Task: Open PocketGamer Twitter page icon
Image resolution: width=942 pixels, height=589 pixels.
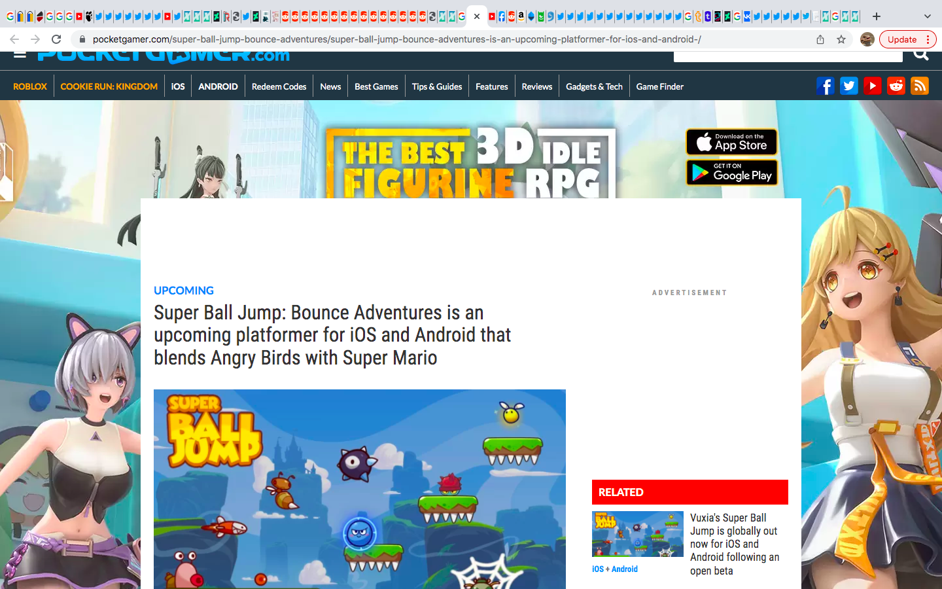Action: (848, 86)
